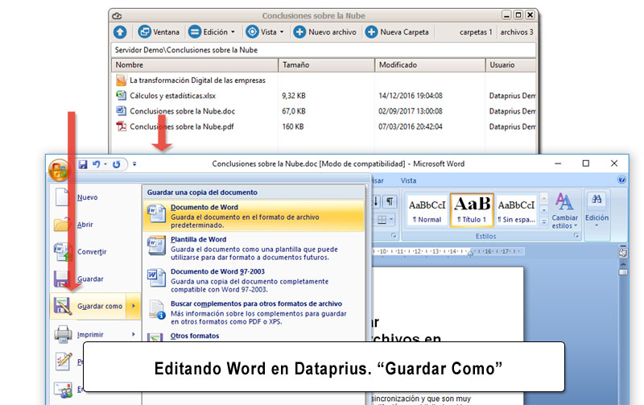Open the Edición dropdown in Dataprius toolbar

point(212,32)
